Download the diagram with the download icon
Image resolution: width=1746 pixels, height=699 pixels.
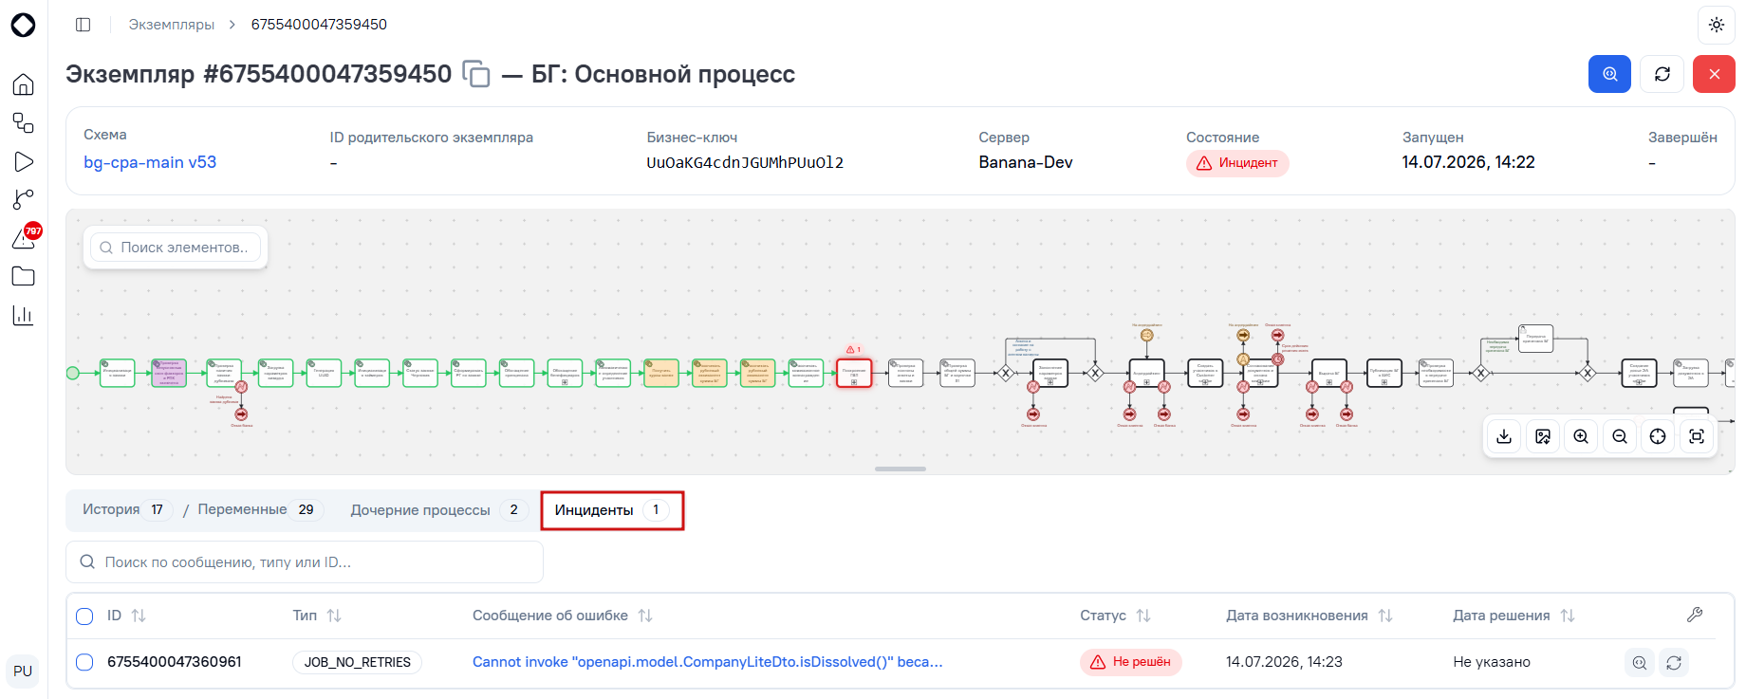1504,436
